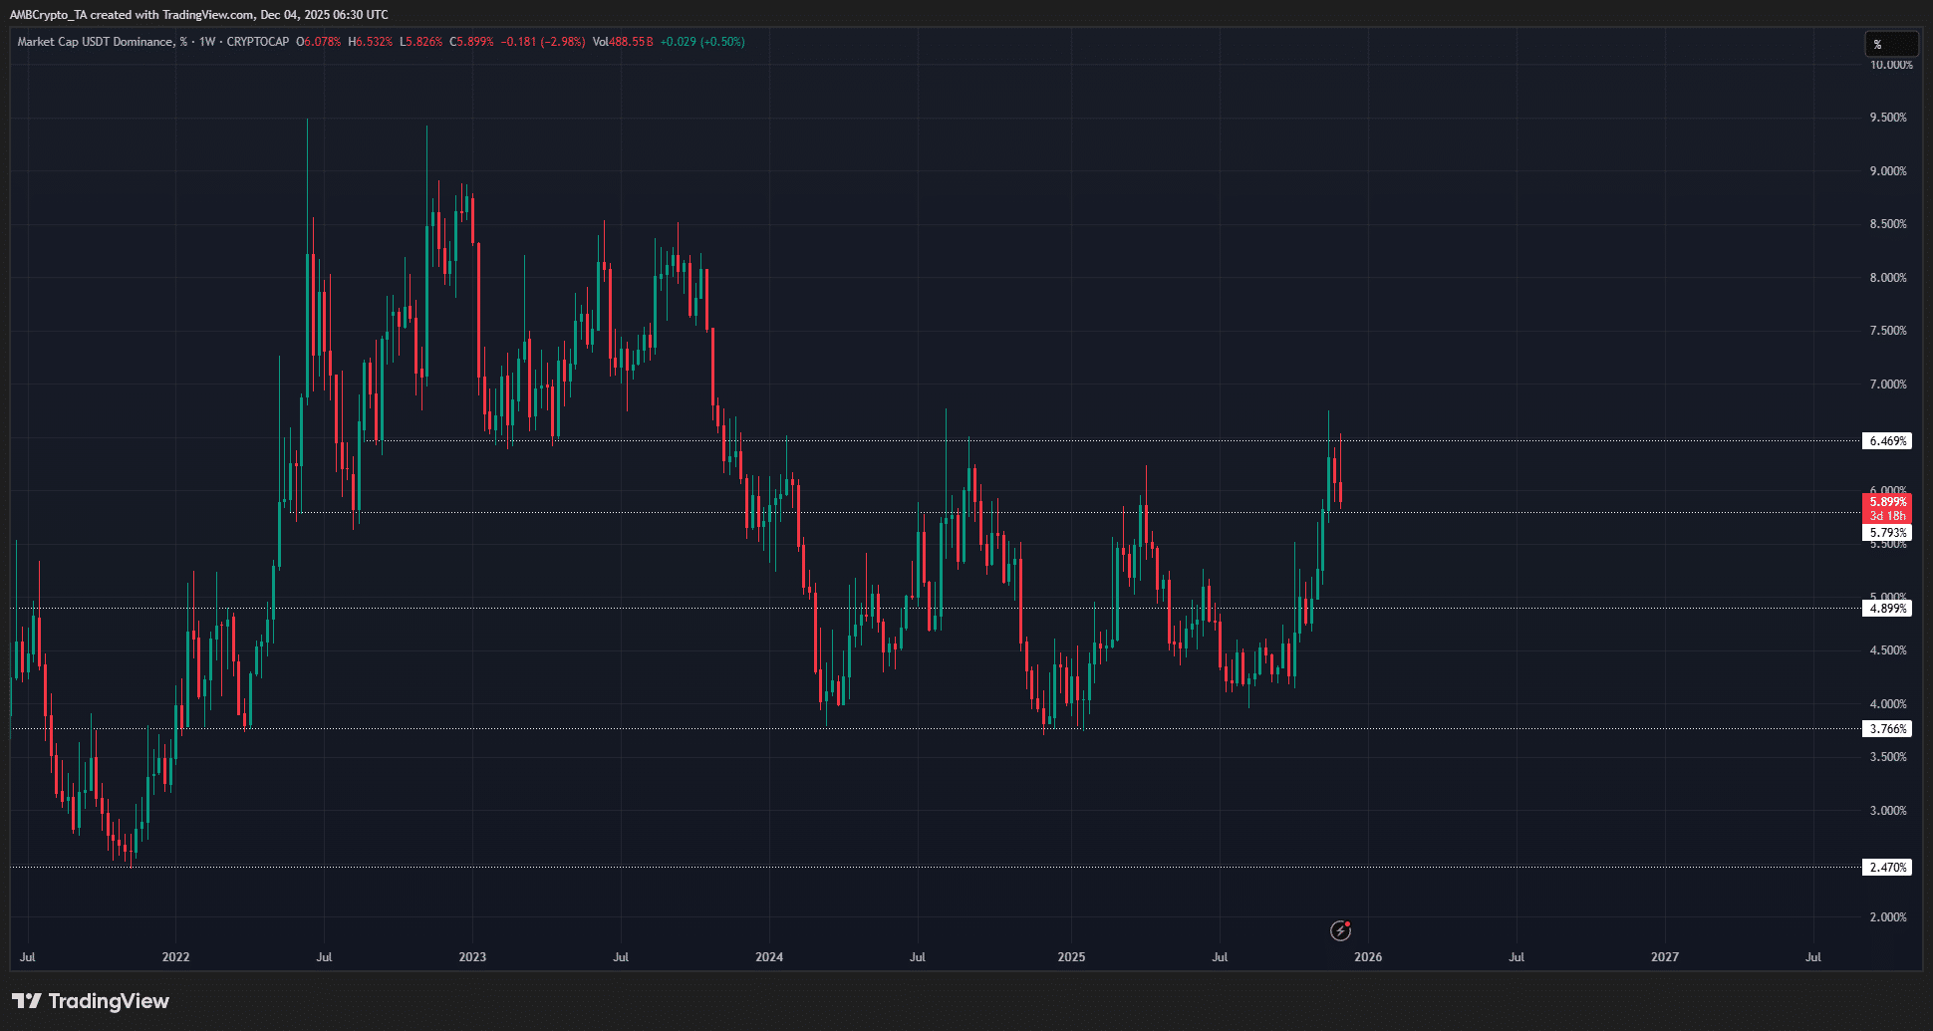
Task: Click the red notification dot on the events icon
Action: (x=1347, y=924)
